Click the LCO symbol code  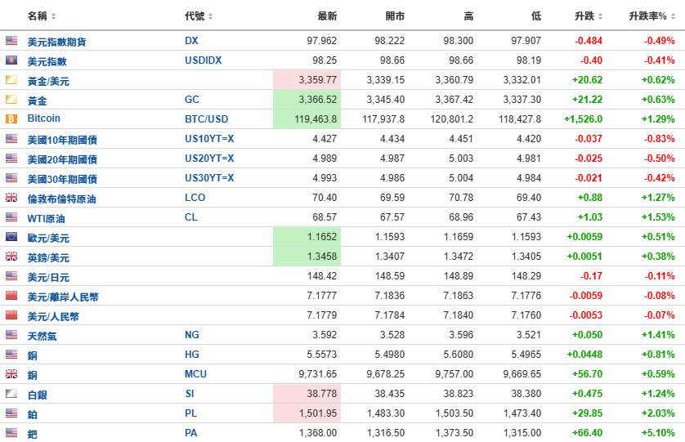tap(195, 198)
